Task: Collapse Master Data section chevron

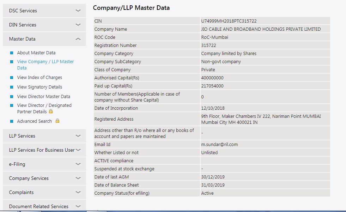Action: 78,39
